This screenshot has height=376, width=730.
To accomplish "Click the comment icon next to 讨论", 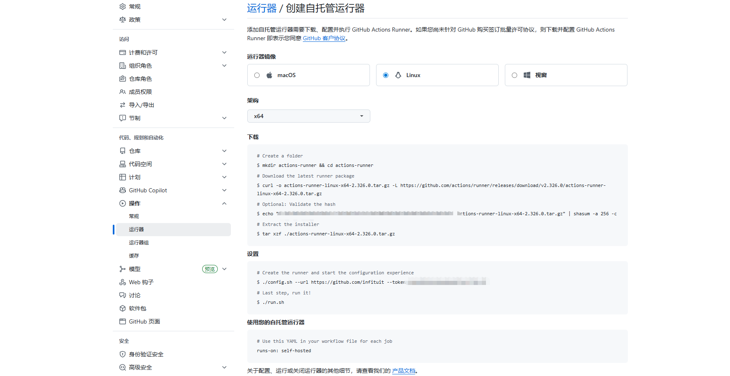I will tap(122, 295).
